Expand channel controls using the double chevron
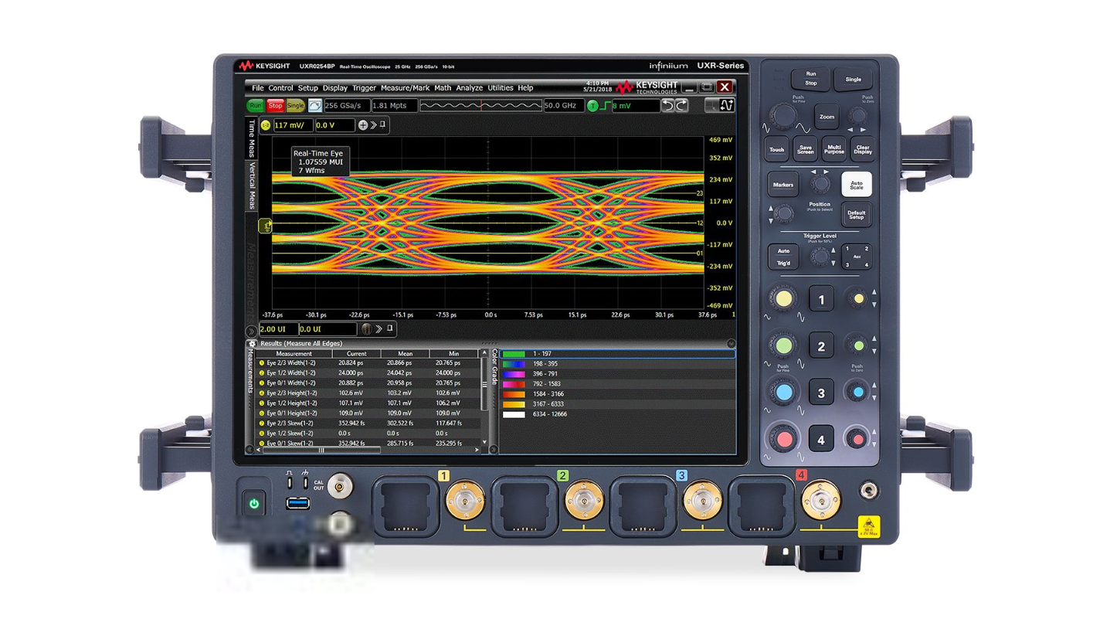The height and width of the screenshot is (636, 1110). (374, 124)
